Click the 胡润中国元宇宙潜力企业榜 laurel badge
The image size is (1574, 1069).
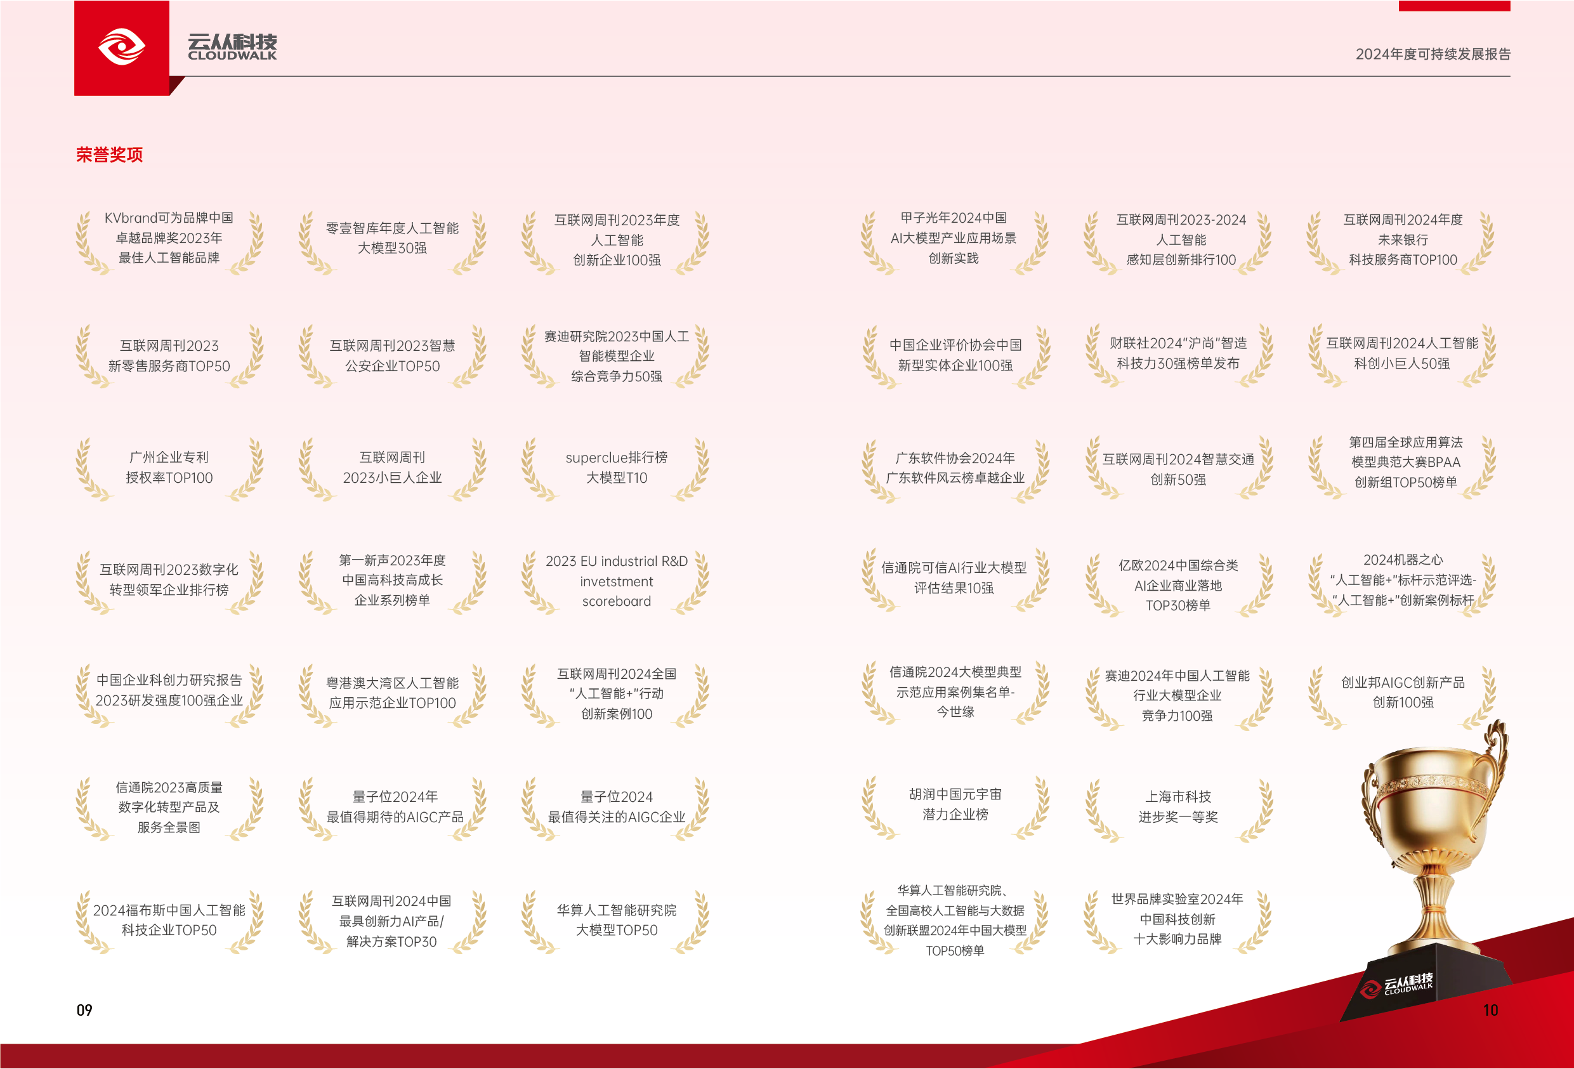pyautogui.click(x=955, y=804)
